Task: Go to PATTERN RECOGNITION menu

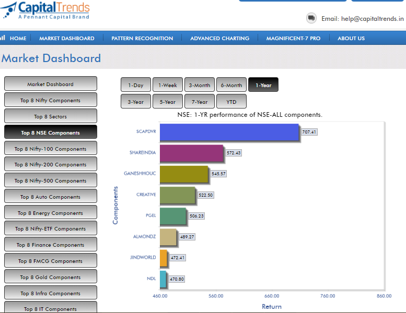Action: click(x=142, y=38)
